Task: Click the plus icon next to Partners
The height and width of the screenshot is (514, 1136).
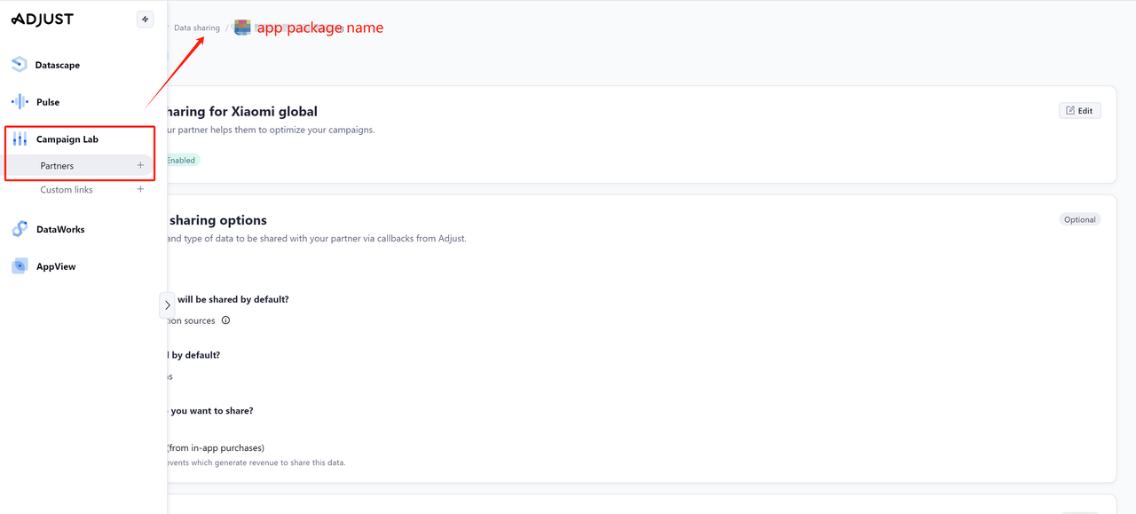Action: [140, 165]
